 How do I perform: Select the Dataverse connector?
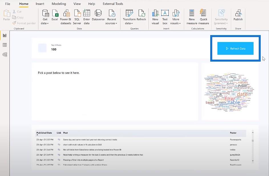point(98,15)
